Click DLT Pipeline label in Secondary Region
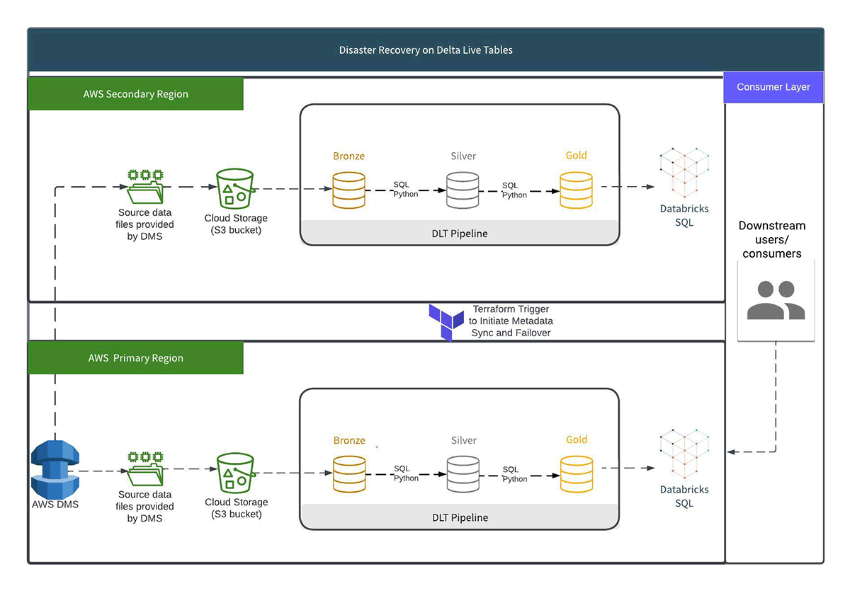Viewport: 850px width, 598px height. 460,234
